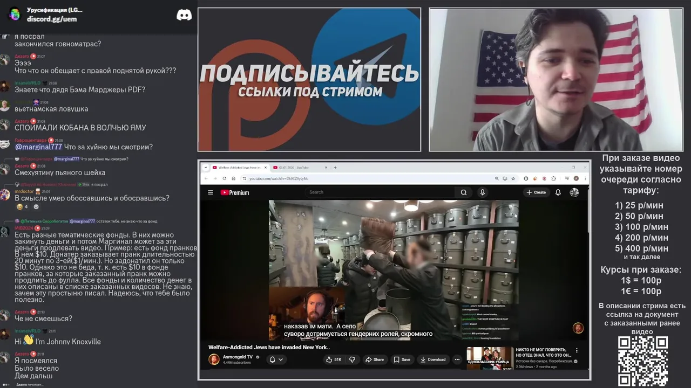This screenshot has width=691, height=388.
Task: Click the discord.gg/uem invite text
Action: coord(52,19)
